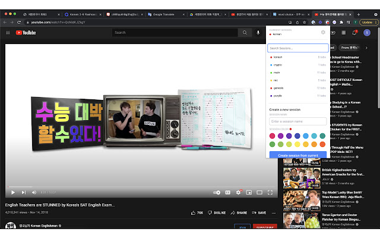Screen dimensions: 380x238
Task: Click the red Subscribe button
Action: coord(265,227)
